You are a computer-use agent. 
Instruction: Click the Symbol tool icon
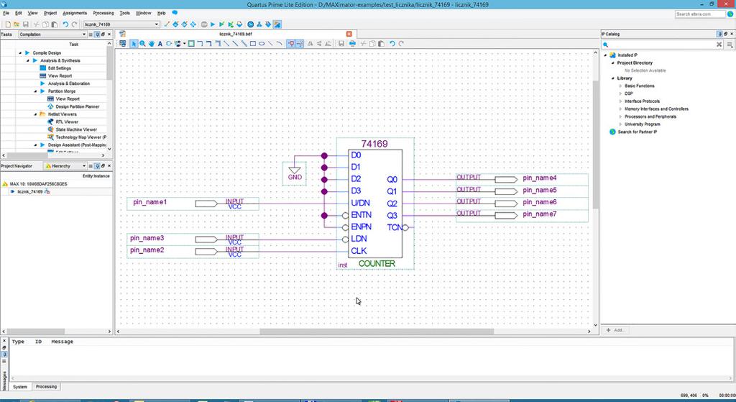[169, 44]
